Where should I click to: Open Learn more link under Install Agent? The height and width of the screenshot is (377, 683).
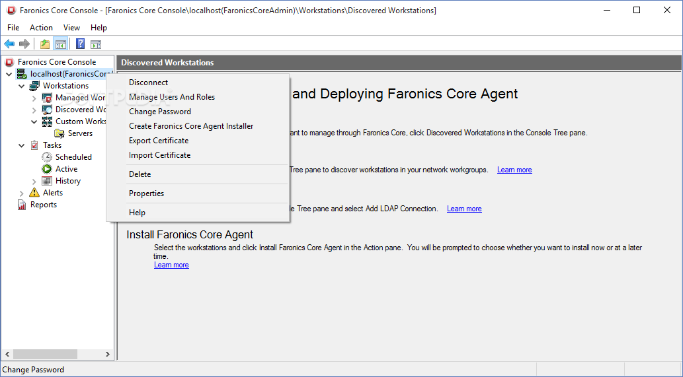pyautogui.click(x=171, y=265)
